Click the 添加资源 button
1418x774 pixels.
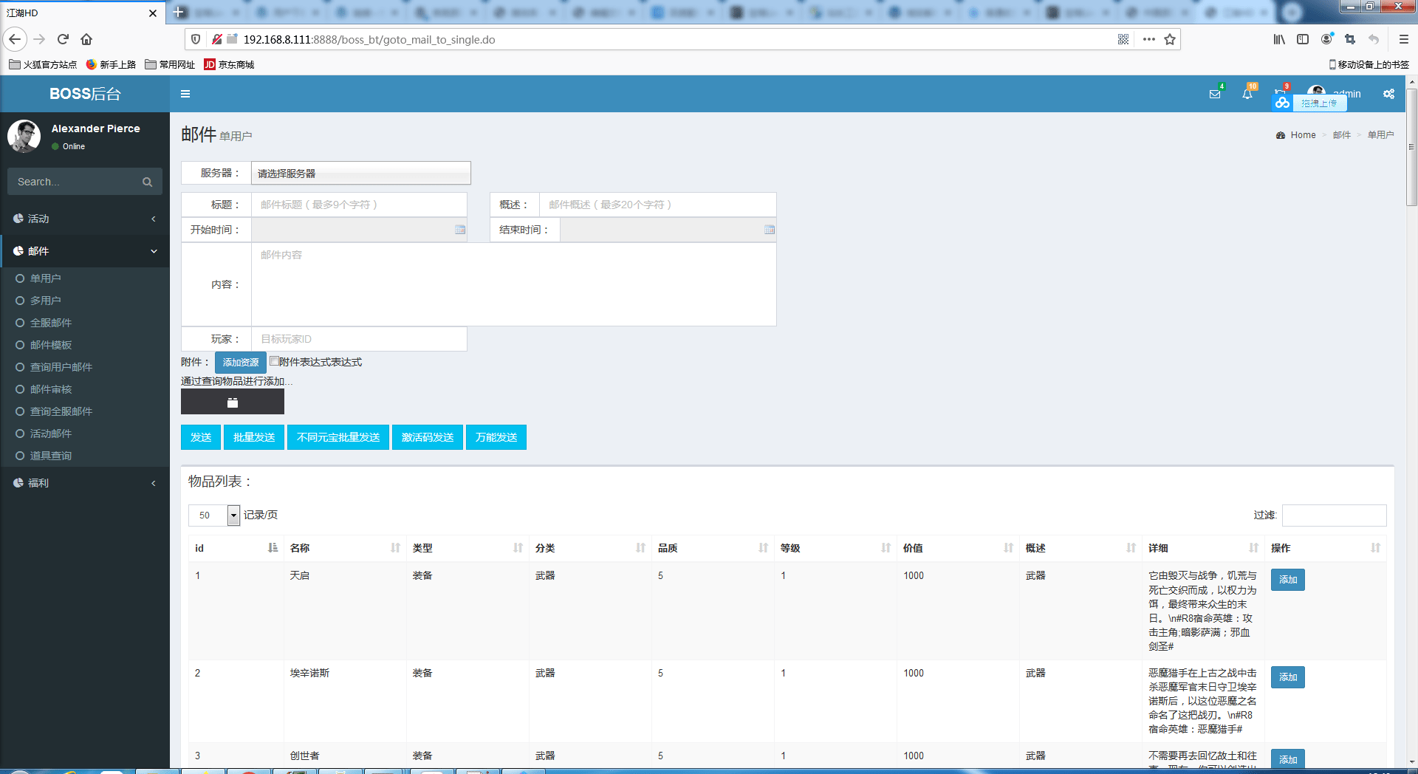241,362
